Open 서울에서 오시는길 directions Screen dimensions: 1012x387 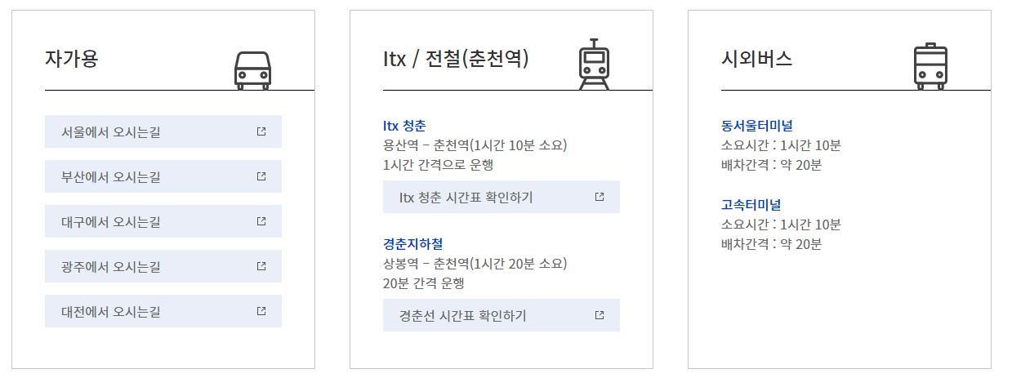[163, 131]
